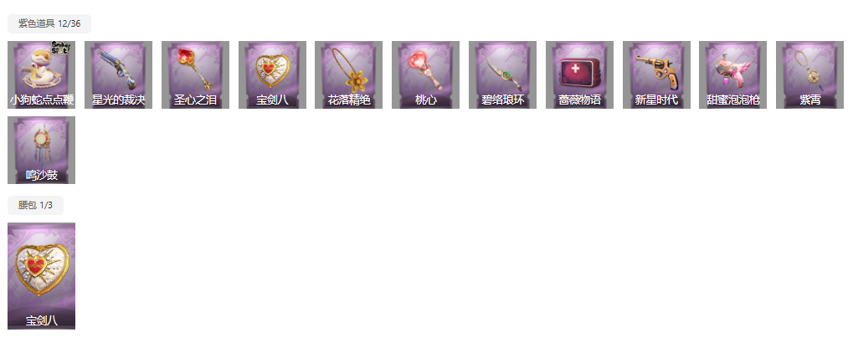Click the 宝剑八 name under waist pack card
Viewport: 853px width, 348px height.
click(41, 321)
